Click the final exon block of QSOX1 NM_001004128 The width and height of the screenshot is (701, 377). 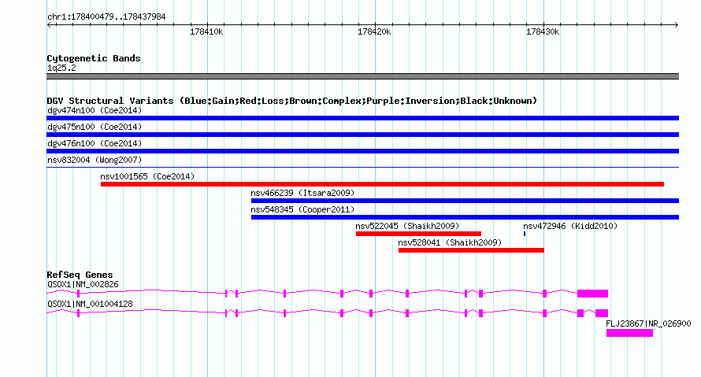click(x=602, y=313)
